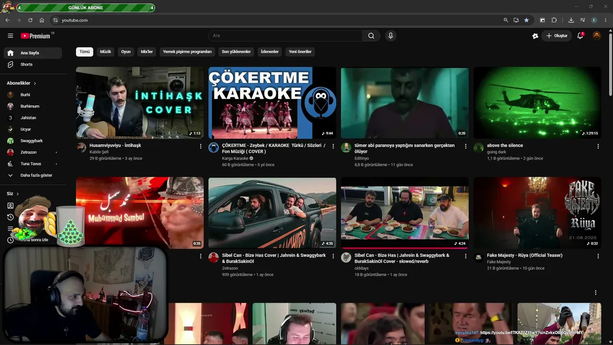Play the İntihaşk Cover thumbnail
Screen dimensions: 613x345
[x=140, y=103]
